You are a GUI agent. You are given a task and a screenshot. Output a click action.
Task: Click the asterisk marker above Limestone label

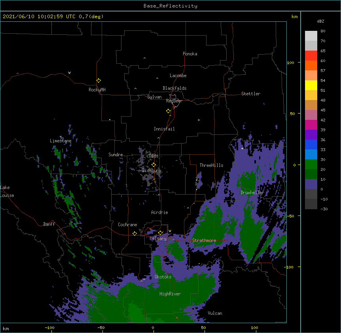(61, 137)
